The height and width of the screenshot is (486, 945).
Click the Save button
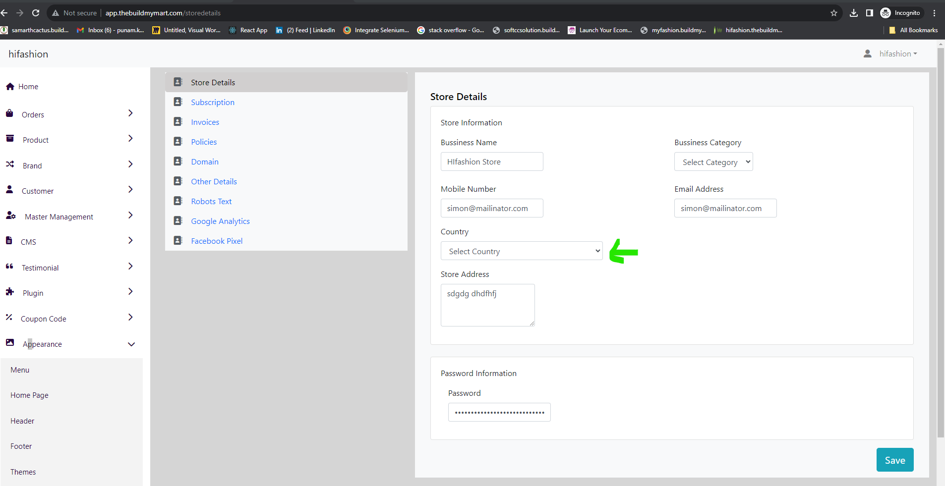click(895, 460)
